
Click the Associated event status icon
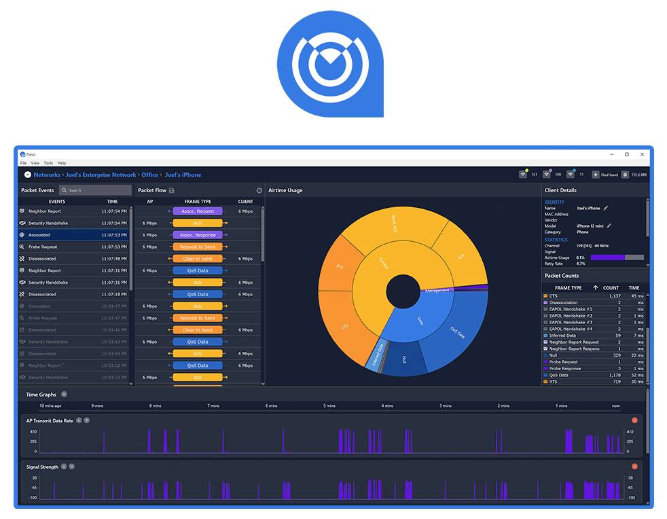point(22,234)
